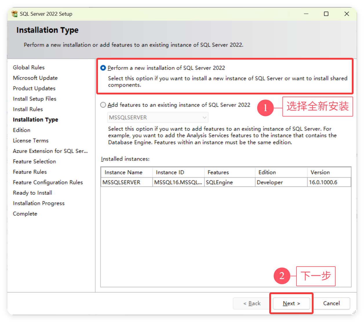Image resolution: width=364 pixels, height=322 pixels.
Task: Open the MSSQLSERVER instance dropdown
Action: pos(158,117)
